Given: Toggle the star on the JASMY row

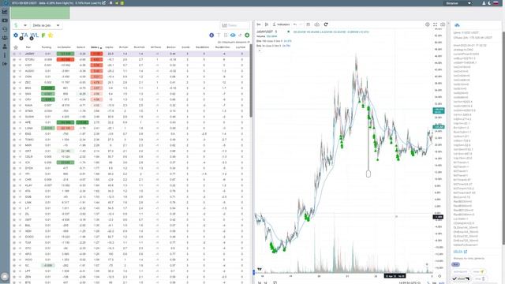Looking at the screenshot, I should point(14,54).
